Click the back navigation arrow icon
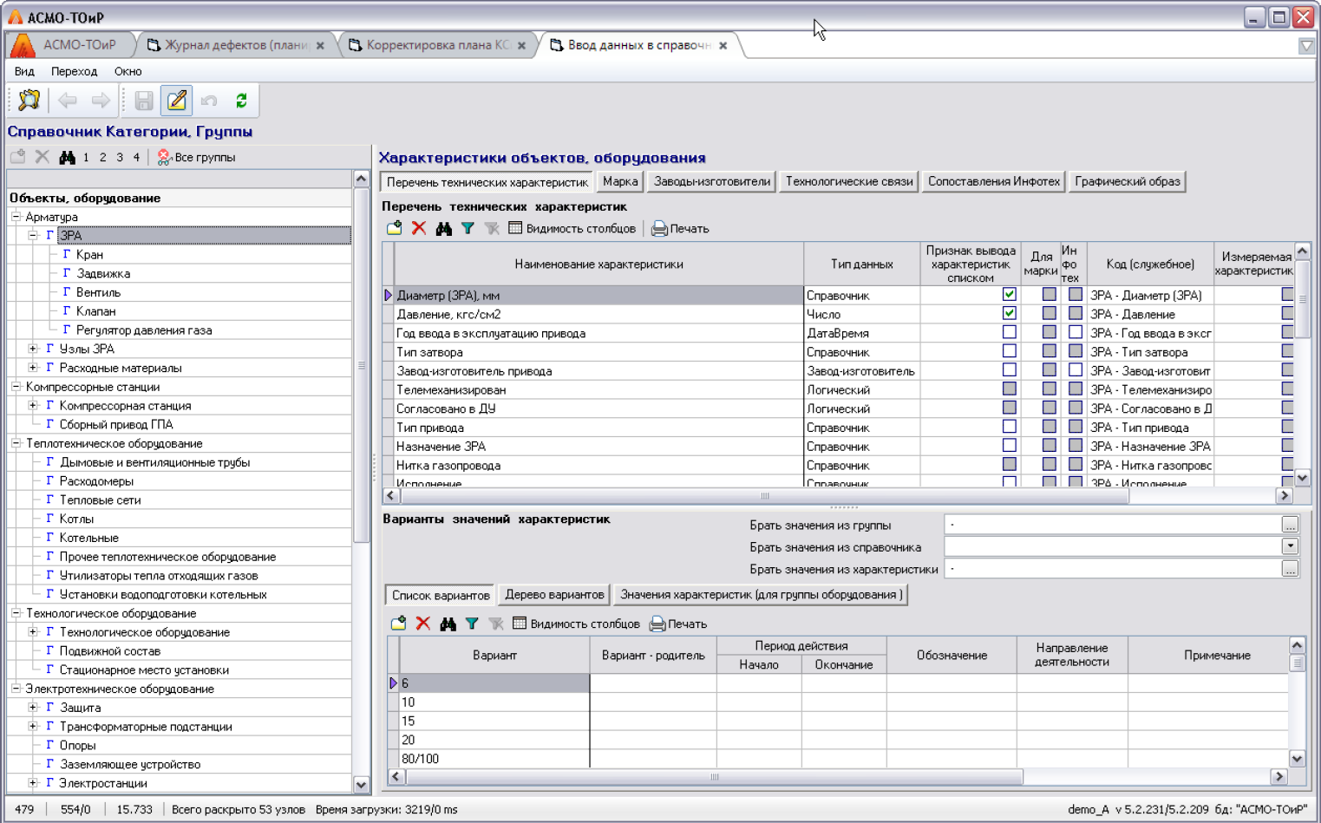Screen dimensions: 1321x823 pyautogui.click(x=68, y=101)
